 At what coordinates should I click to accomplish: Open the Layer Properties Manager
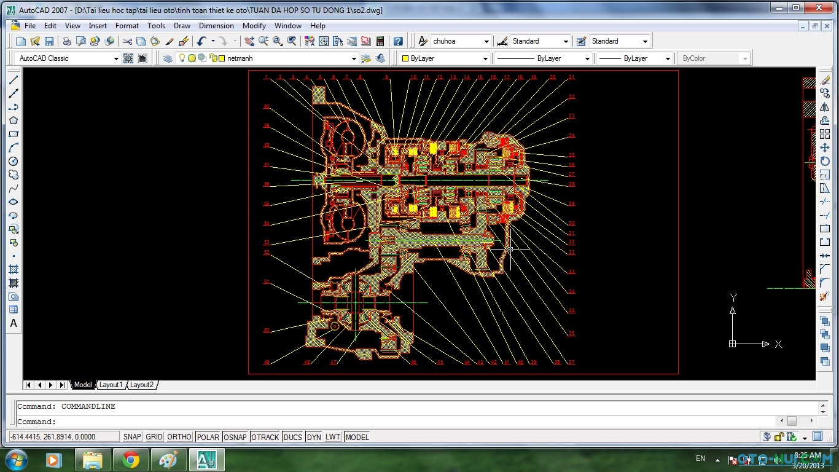(x=167, y=58)
